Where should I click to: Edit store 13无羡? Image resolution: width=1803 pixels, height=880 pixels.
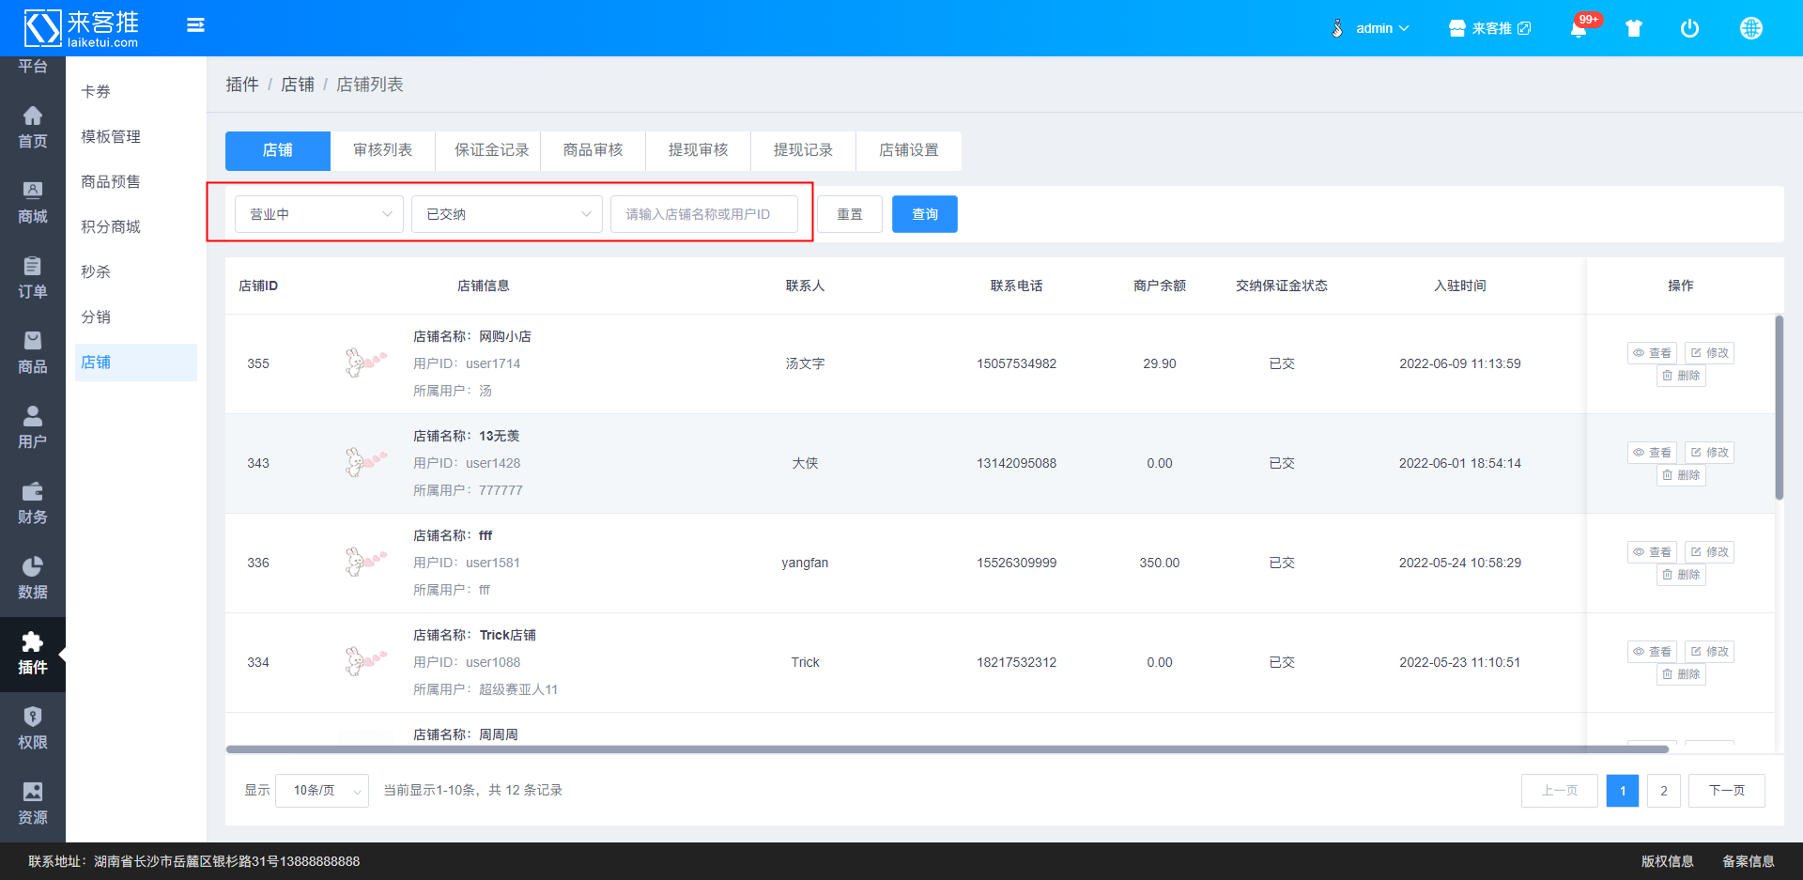(1709, 453)
